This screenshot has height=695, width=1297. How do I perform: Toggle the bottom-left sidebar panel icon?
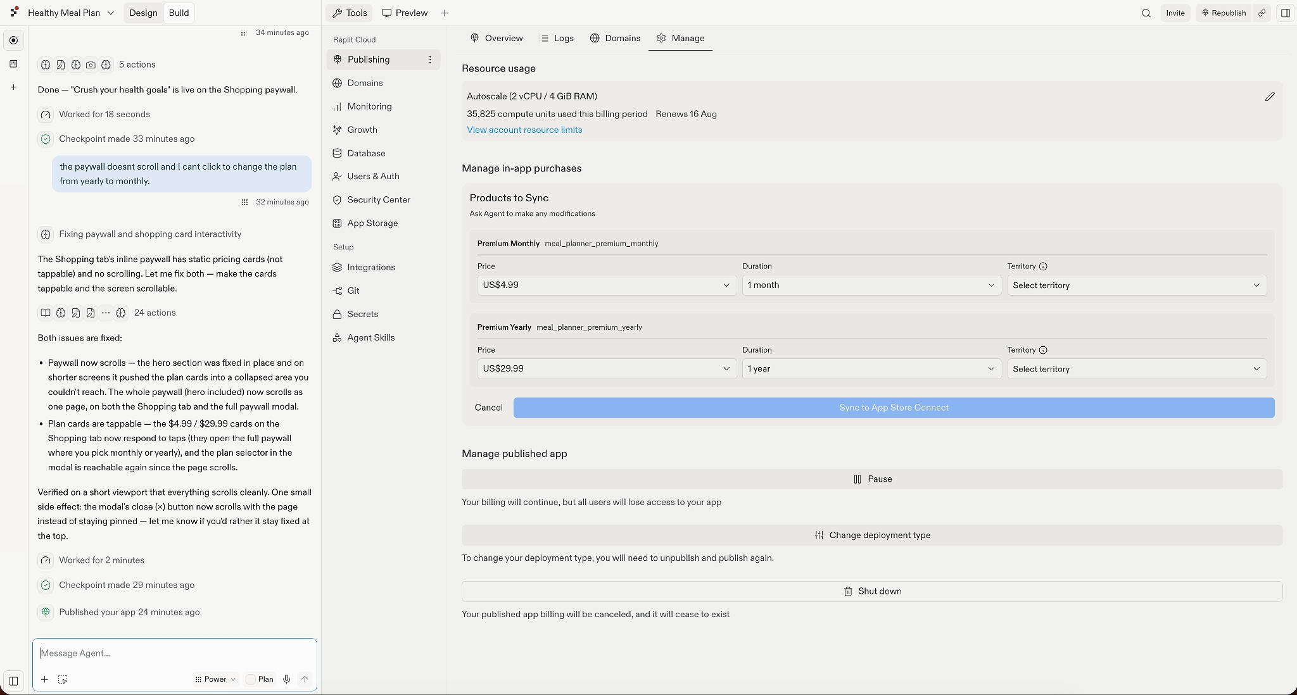point(13,681)
